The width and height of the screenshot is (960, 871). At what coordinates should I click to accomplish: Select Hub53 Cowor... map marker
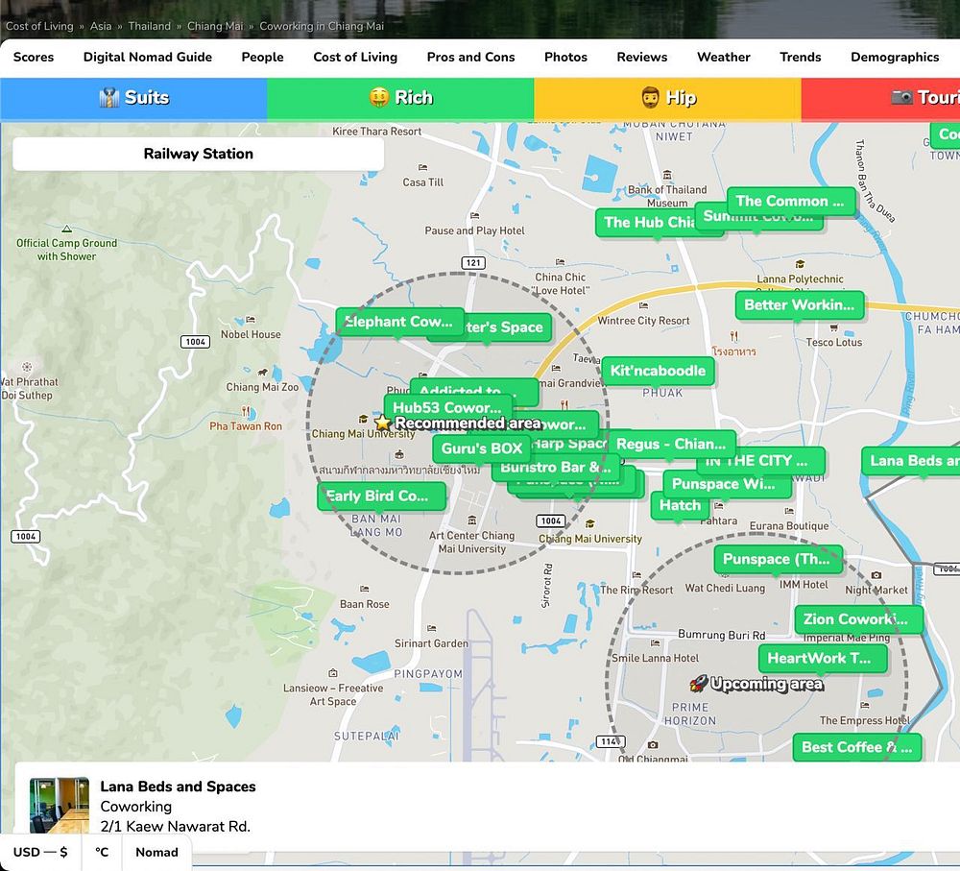coord(447,407)
